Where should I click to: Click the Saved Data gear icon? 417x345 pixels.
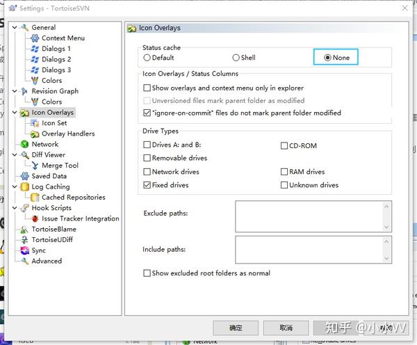coord(25,176)
